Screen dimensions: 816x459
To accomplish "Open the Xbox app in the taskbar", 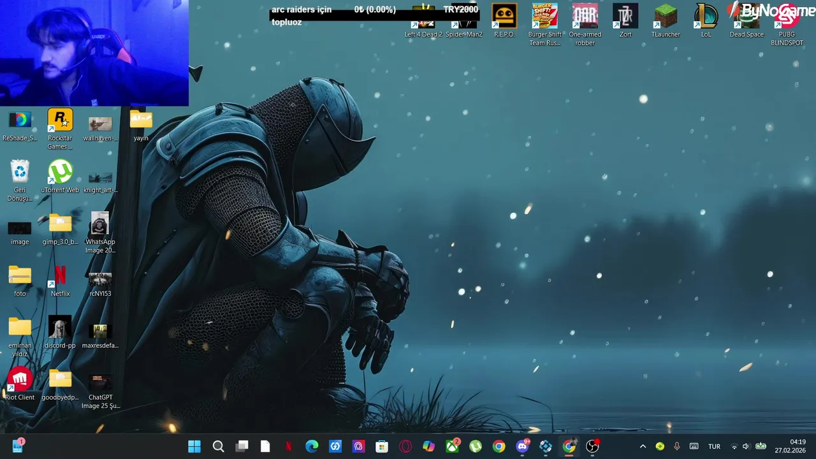I will 453,446.
